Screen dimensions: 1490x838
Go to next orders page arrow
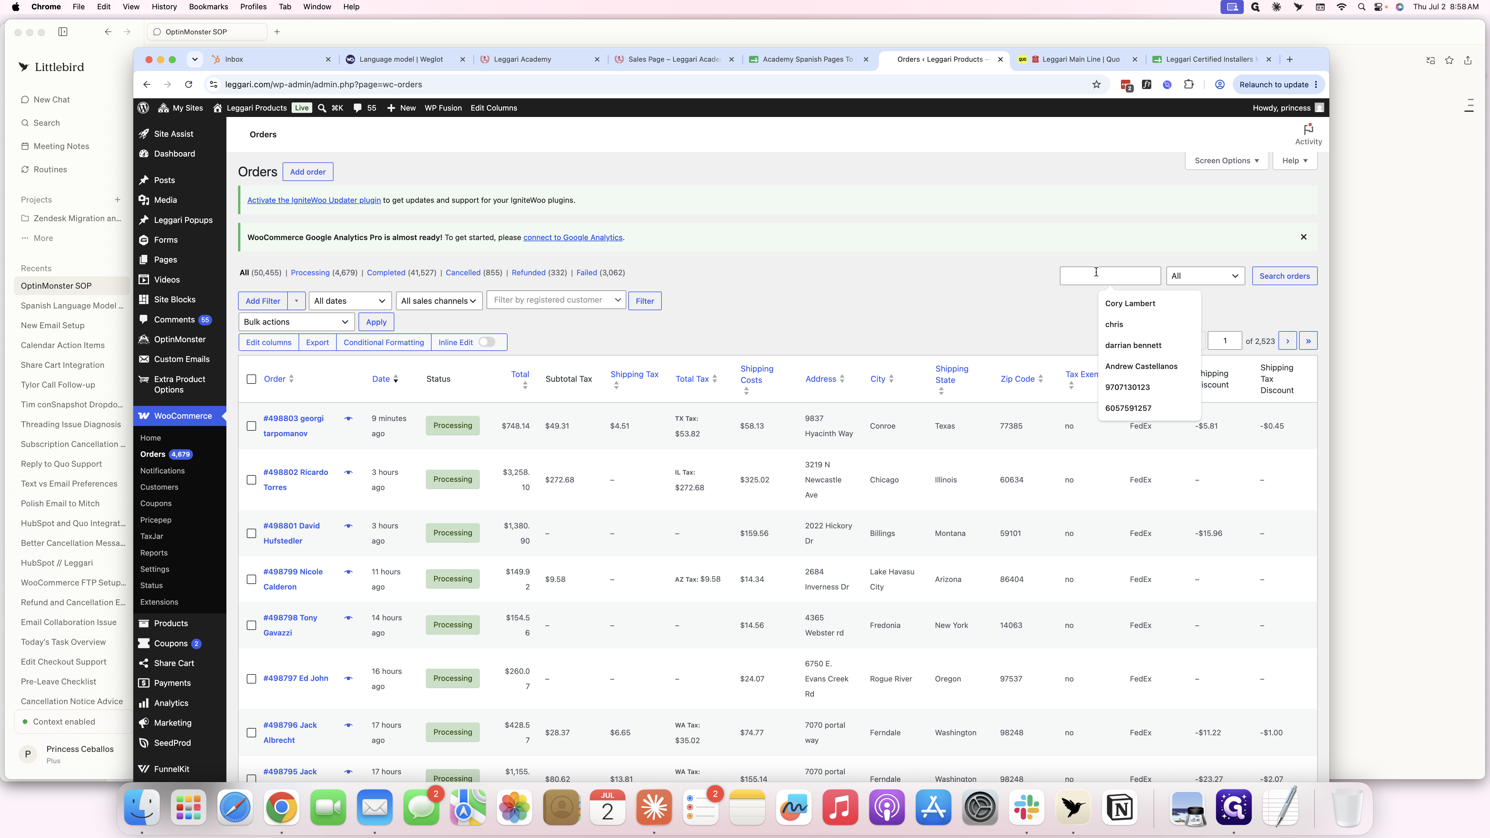pyautogui.click(x=1287, y=341)
